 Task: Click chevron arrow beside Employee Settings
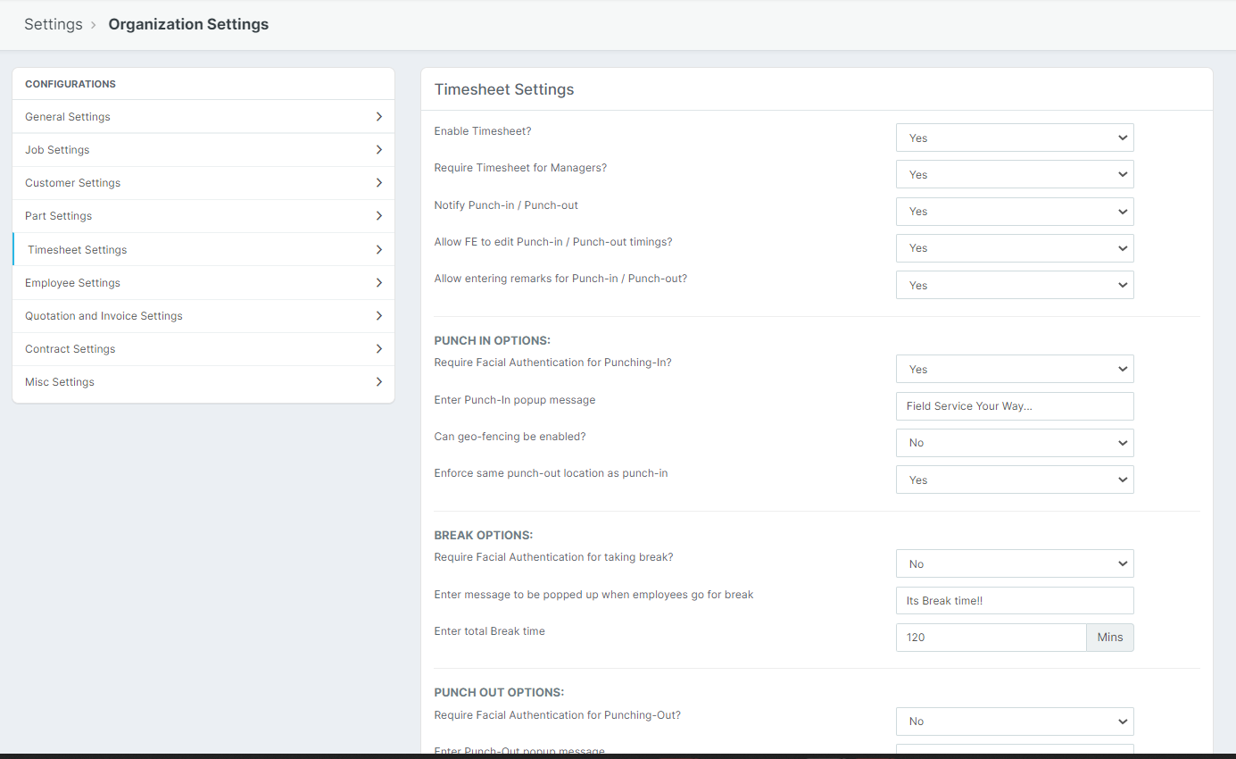(x=379, y=283)
